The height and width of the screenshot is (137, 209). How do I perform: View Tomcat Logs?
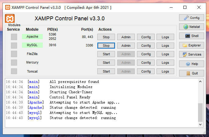point(165,71)
